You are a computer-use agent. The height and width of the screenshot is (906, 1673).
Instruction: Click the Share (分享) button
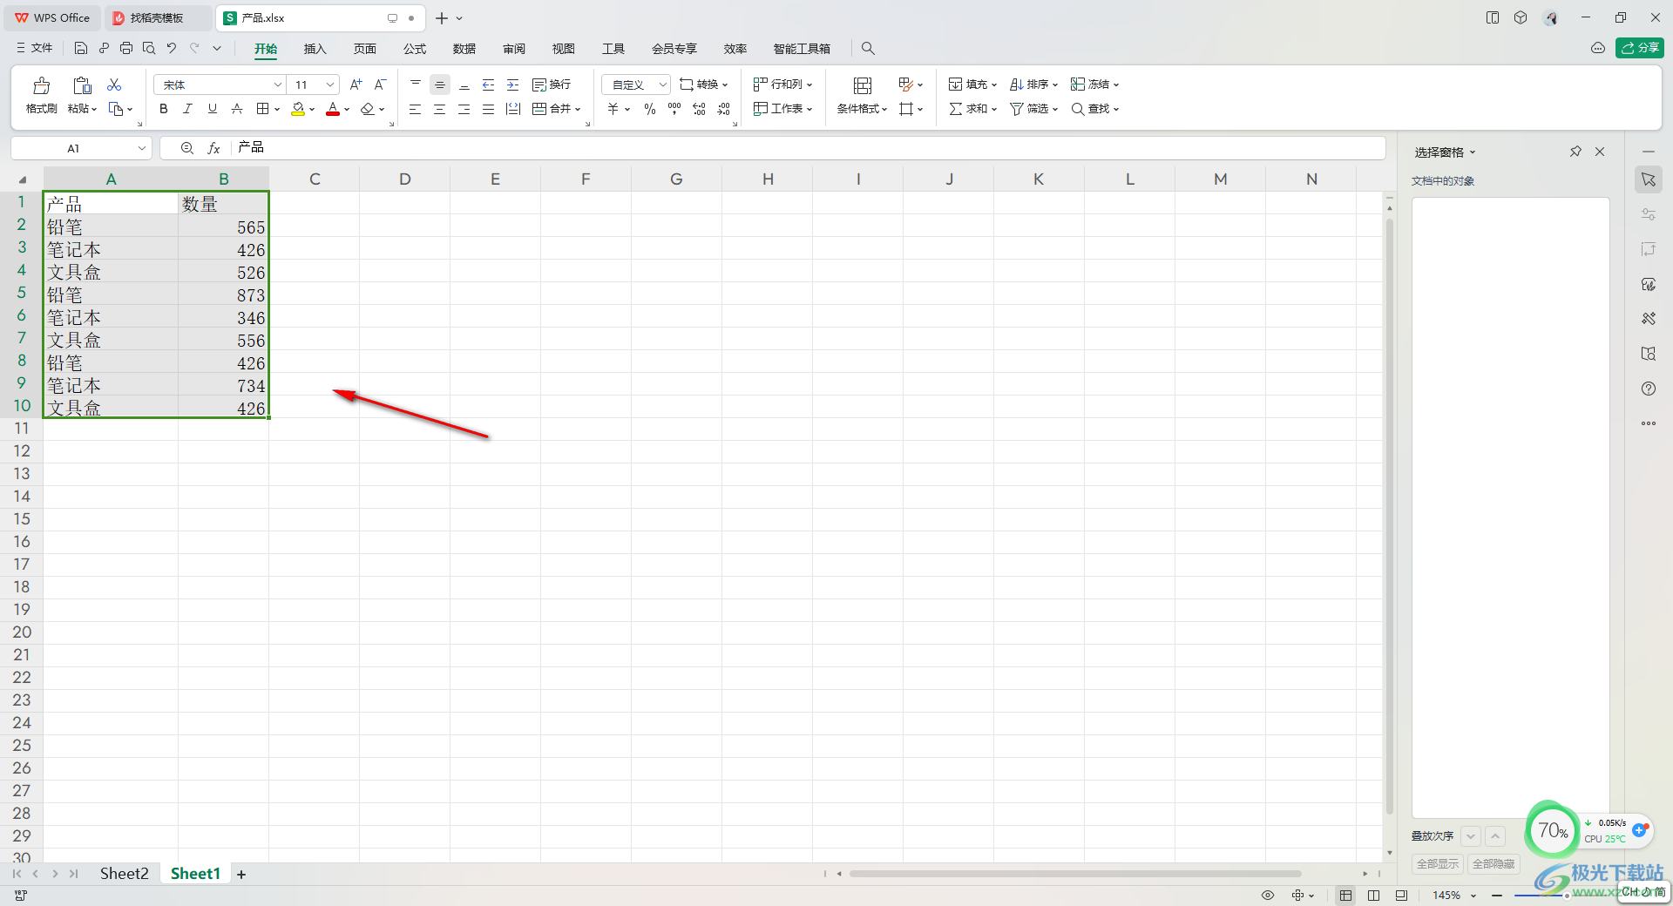[1640, 48]
